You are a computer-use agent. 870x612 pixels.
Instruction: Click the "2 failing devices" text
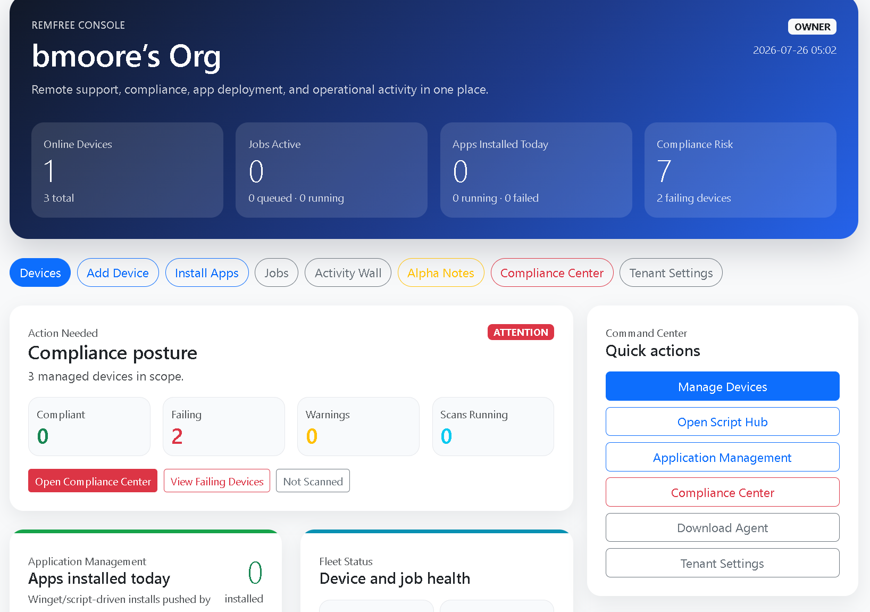click(693, 198)
